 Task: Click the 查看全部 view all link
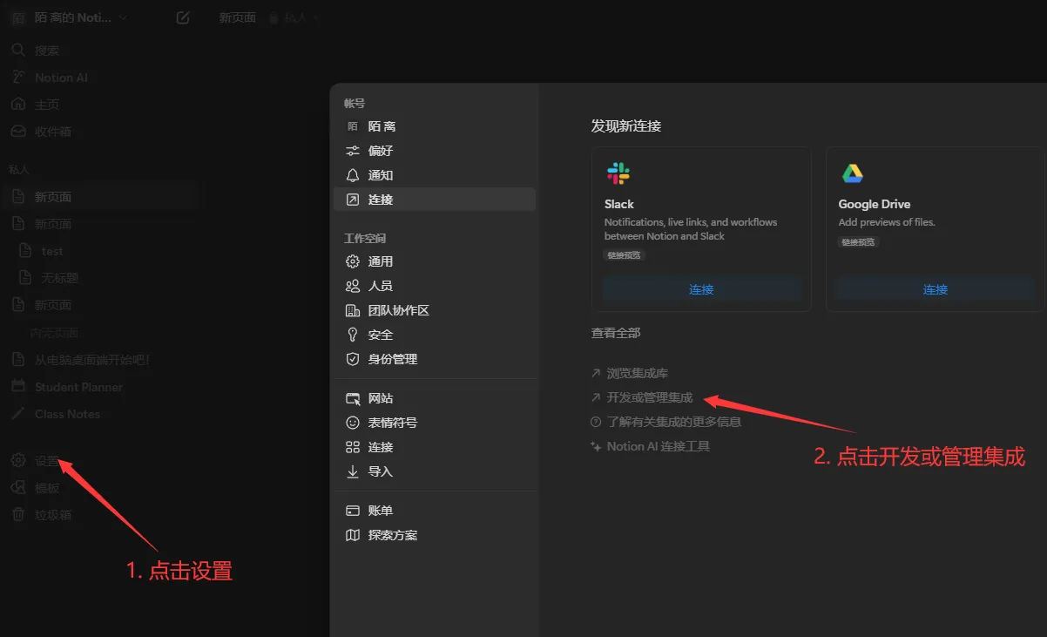click(x=616, y=333)
